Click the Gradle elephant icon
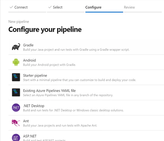The height and width of the screenshot is (141, 164). pos(16,47)
